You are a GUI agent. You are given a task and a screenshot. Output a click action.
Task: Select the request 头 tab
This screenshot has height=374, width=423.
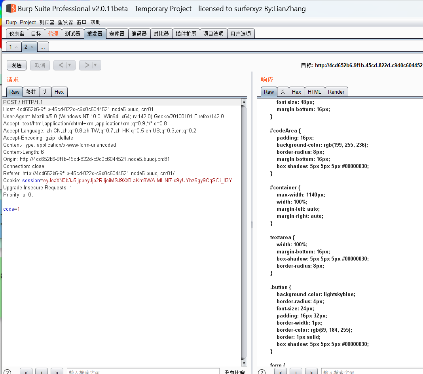46,92
